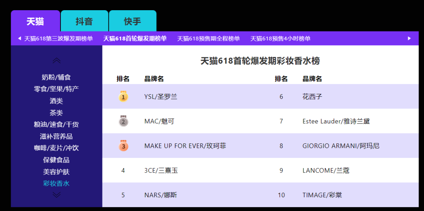Open the 粮油/速食/干货 category
Image resolution: width=424 pixels, height=211 pixels.
(x=56, y=125)
